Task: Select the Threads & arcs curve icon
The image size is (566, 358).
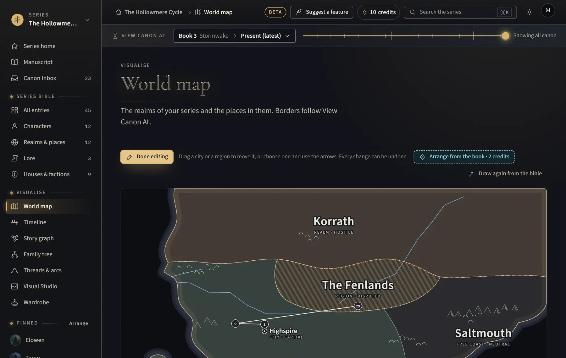Action: (14, 270)
